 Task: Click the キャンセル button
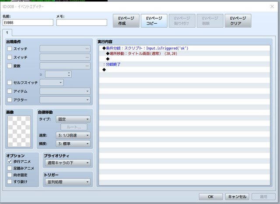(x=237, y=197)
